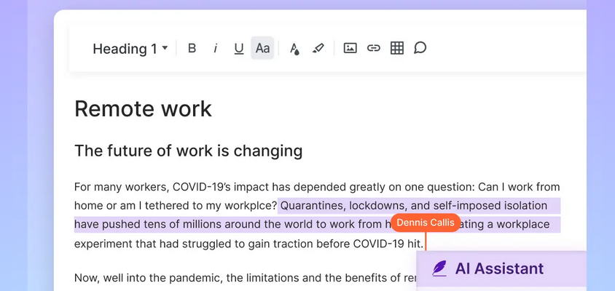Toggle bold formatting in the toolbar
The image size is (615, 291).
click(192, 49)
